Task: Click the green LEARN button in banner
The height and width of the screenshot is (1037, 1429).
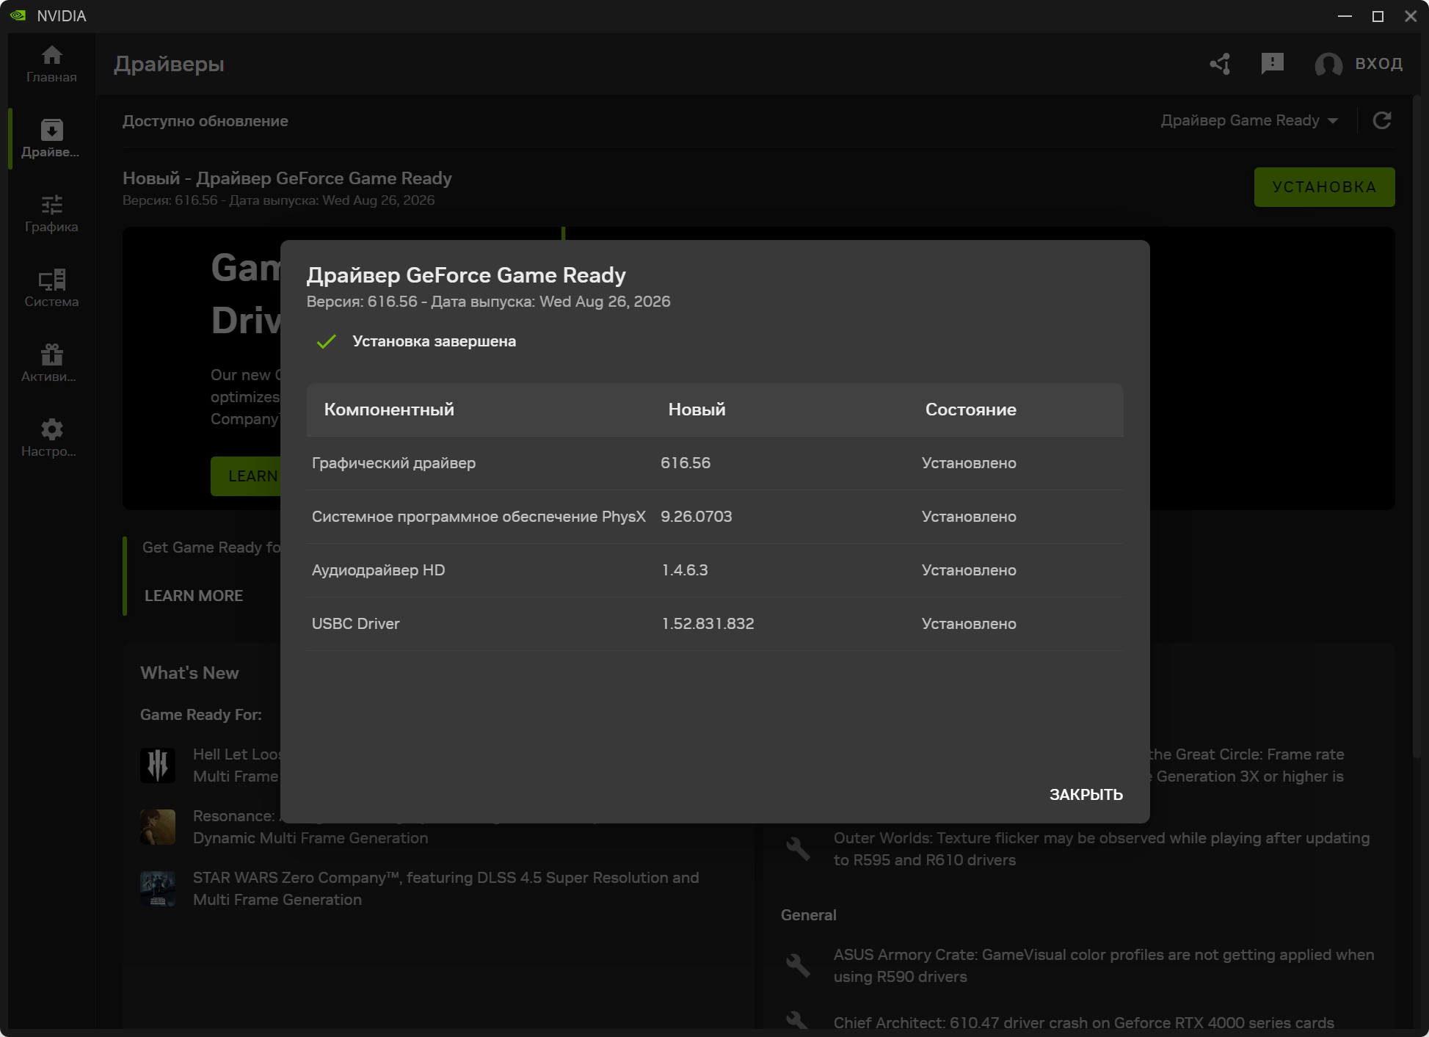Action: point(246,476)
